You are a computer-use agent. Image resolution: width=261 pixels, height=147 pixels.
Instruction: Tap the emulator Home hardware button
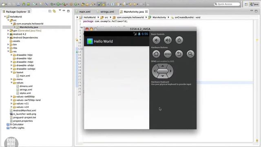[x=156, y=54]
